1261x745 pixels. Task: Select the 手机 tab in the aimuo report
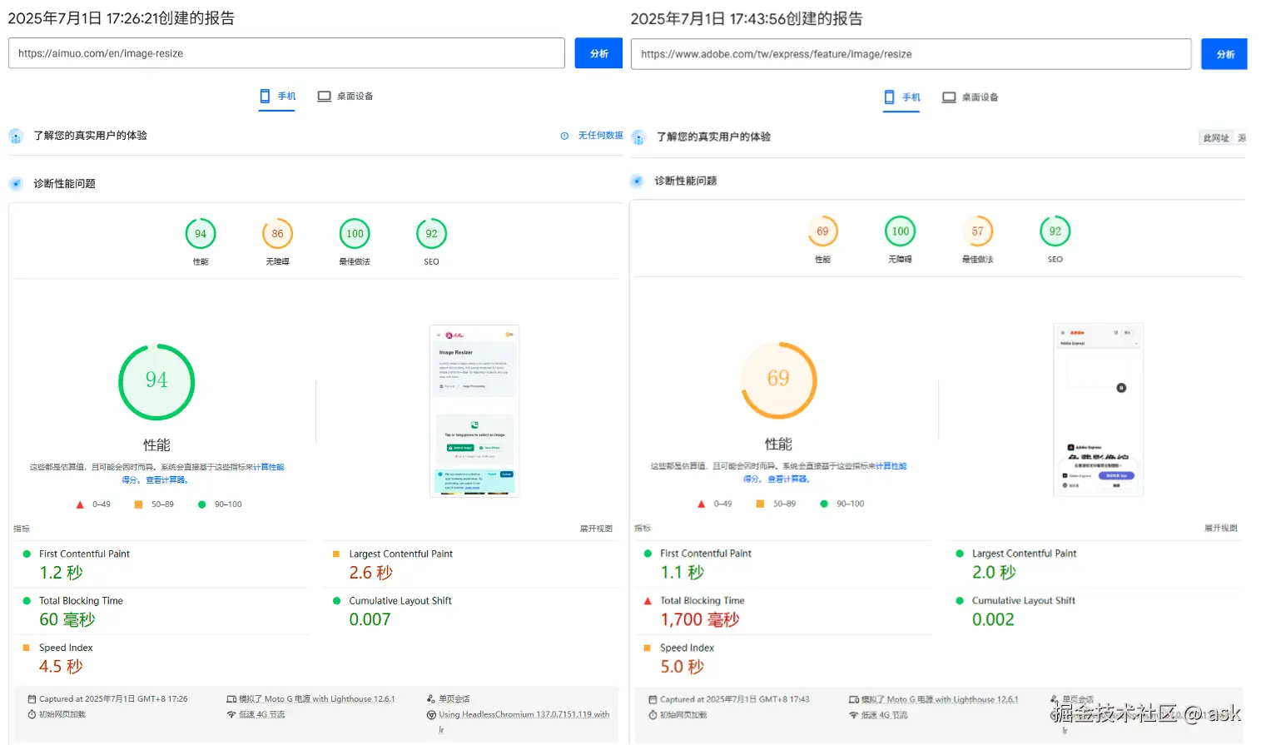coord(277,97)
